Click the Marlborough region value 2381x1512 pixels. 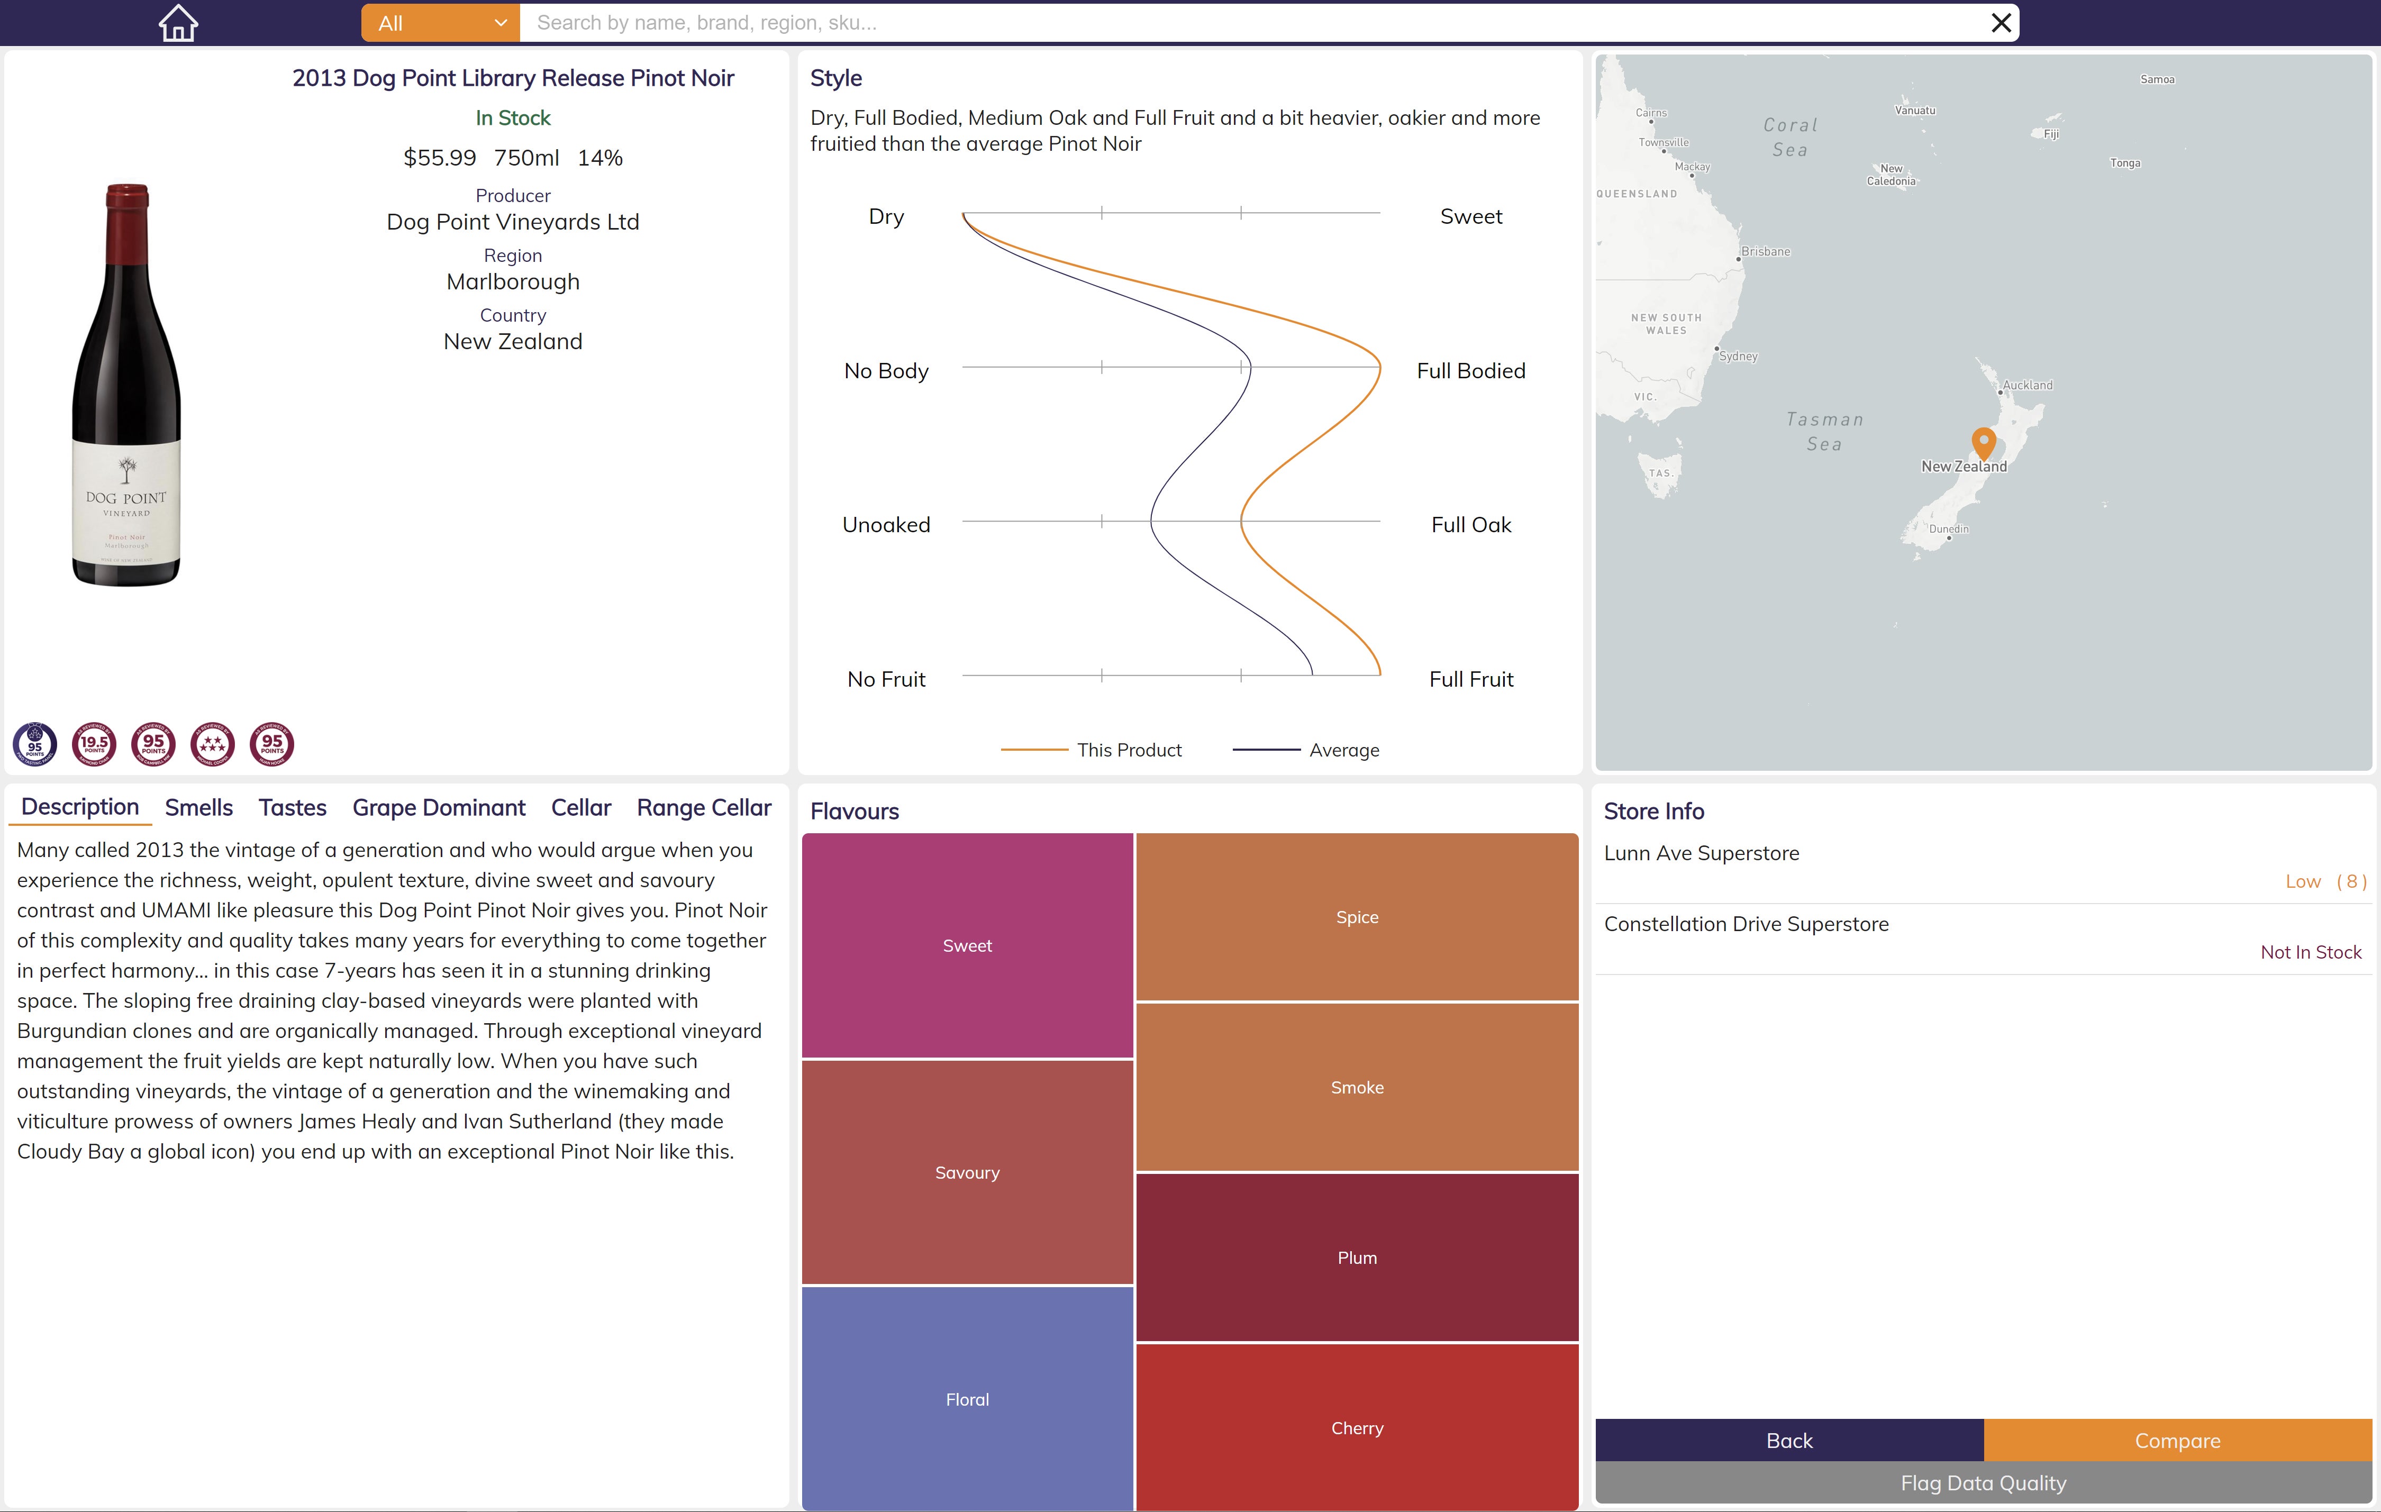coord(513,282)
